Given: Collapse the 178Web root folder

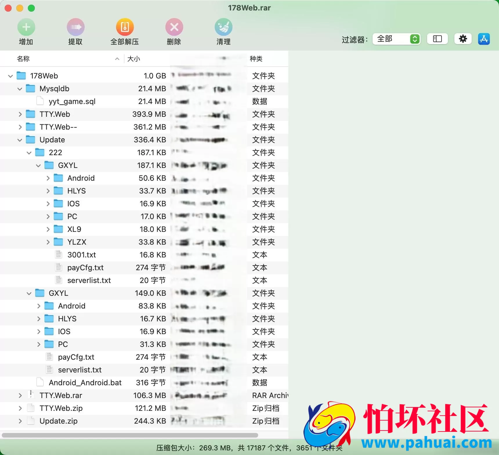Looking at the screenshot, I should point(10,76).
